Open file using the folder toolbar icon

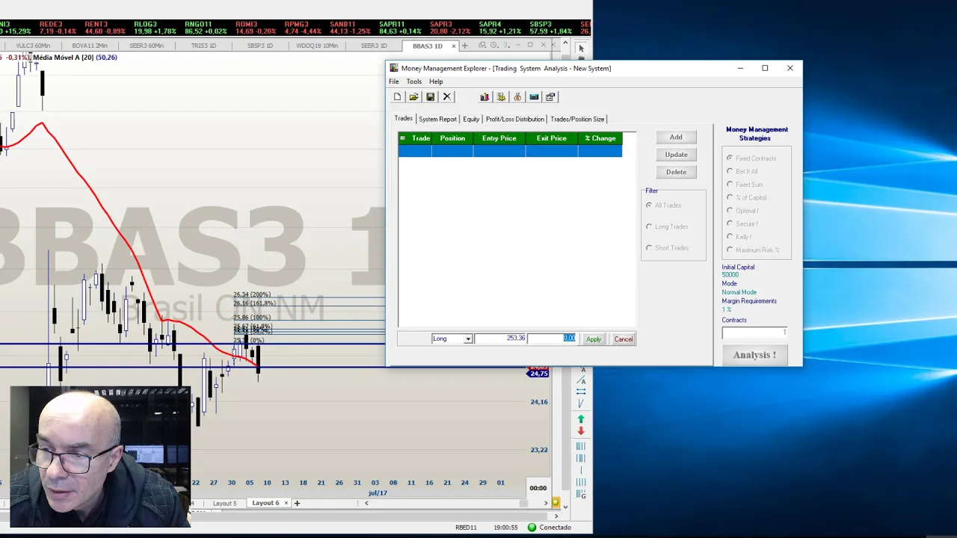pyautogui.click(x=413, y=96)
